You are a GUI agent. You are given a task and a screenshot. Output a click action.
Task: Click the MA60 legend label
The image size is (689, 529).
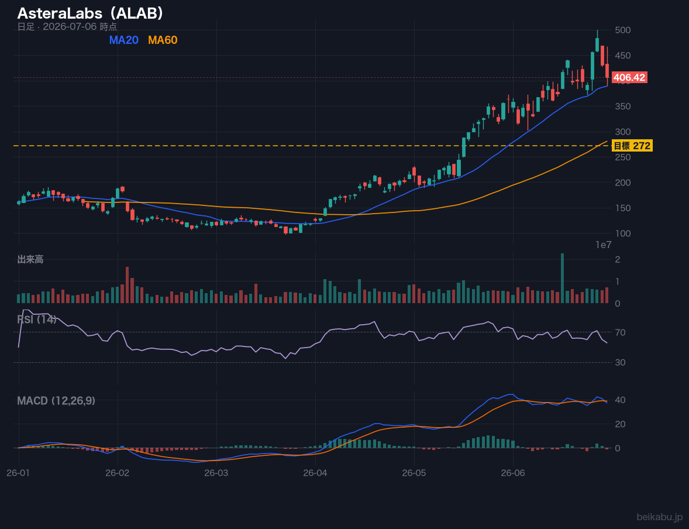163,40
